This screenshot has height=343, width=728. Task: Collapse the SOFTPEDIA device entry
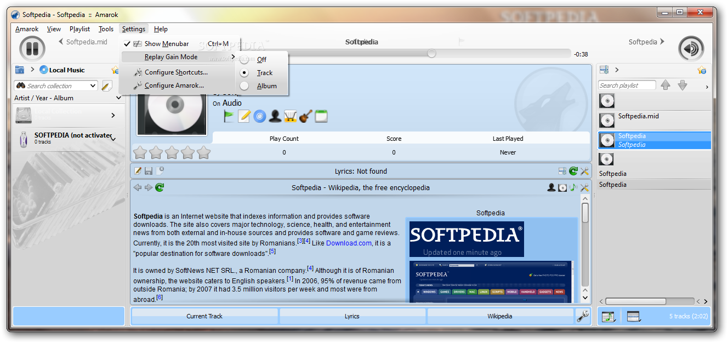pyautogui.click(x=113, y=139)
